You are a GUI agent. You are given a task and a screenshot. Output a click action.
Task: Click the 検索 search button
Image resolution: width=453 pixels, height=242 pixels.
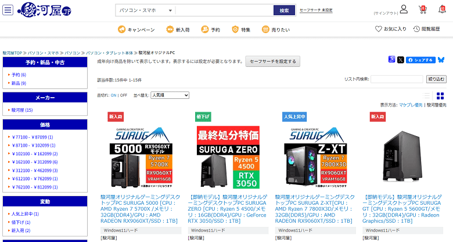point(284,10)
